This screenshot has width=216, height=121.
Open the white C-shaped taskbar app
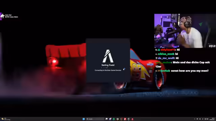point(129,119)
